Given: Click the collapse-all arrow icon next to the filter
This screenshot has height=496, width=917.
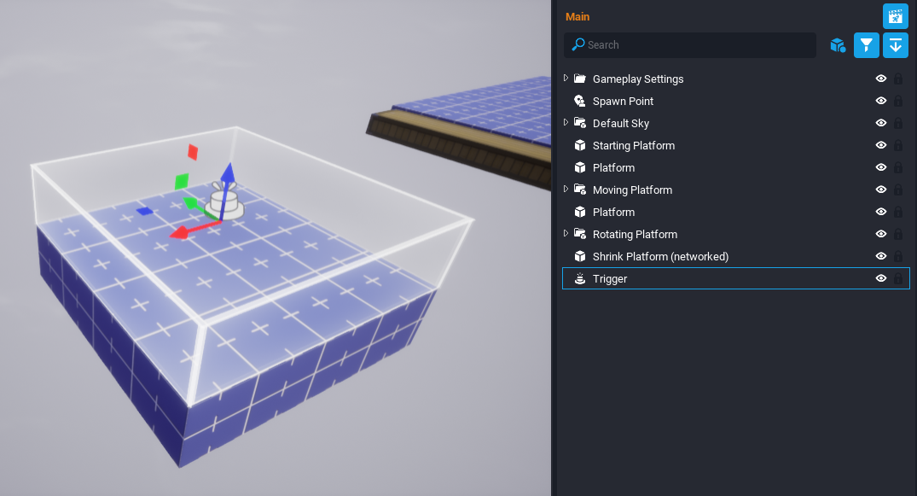Looking at the screenshot, I should coord(895,45).
